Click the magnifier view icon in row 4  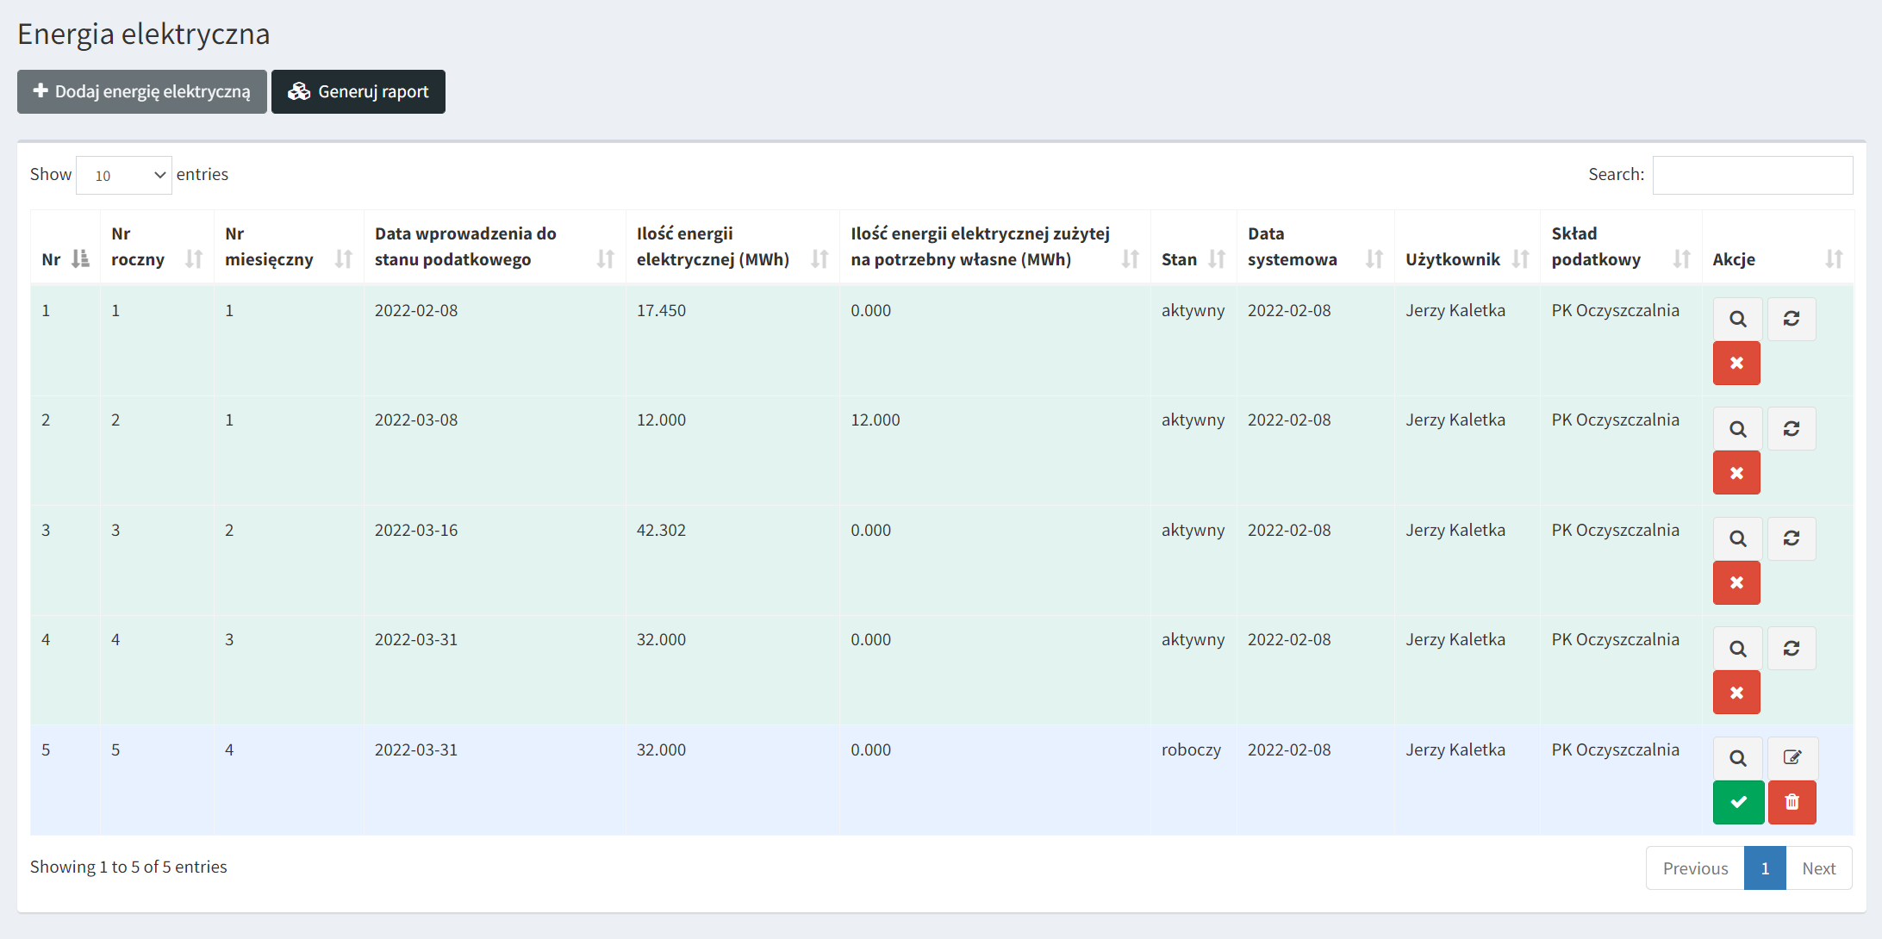click(1737, 649)
